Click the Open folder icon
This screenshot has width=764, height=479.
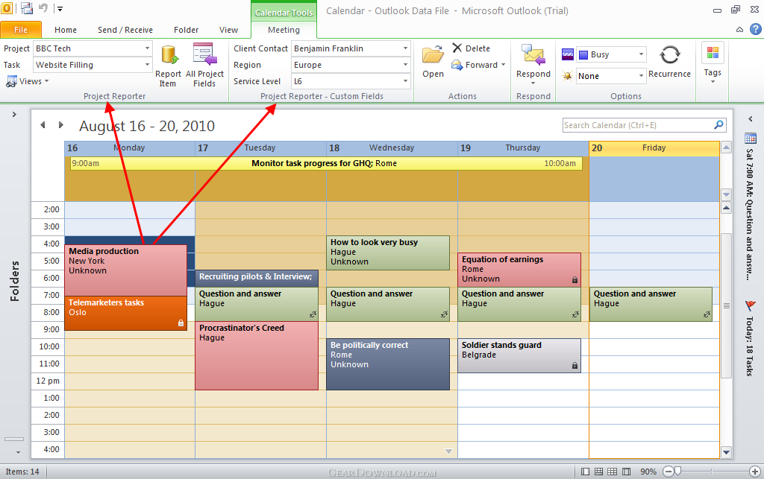point(433,55)
